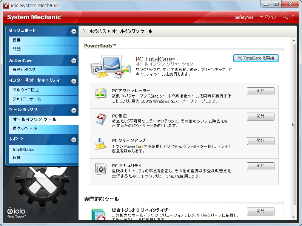Open the 問題 page

43,50
